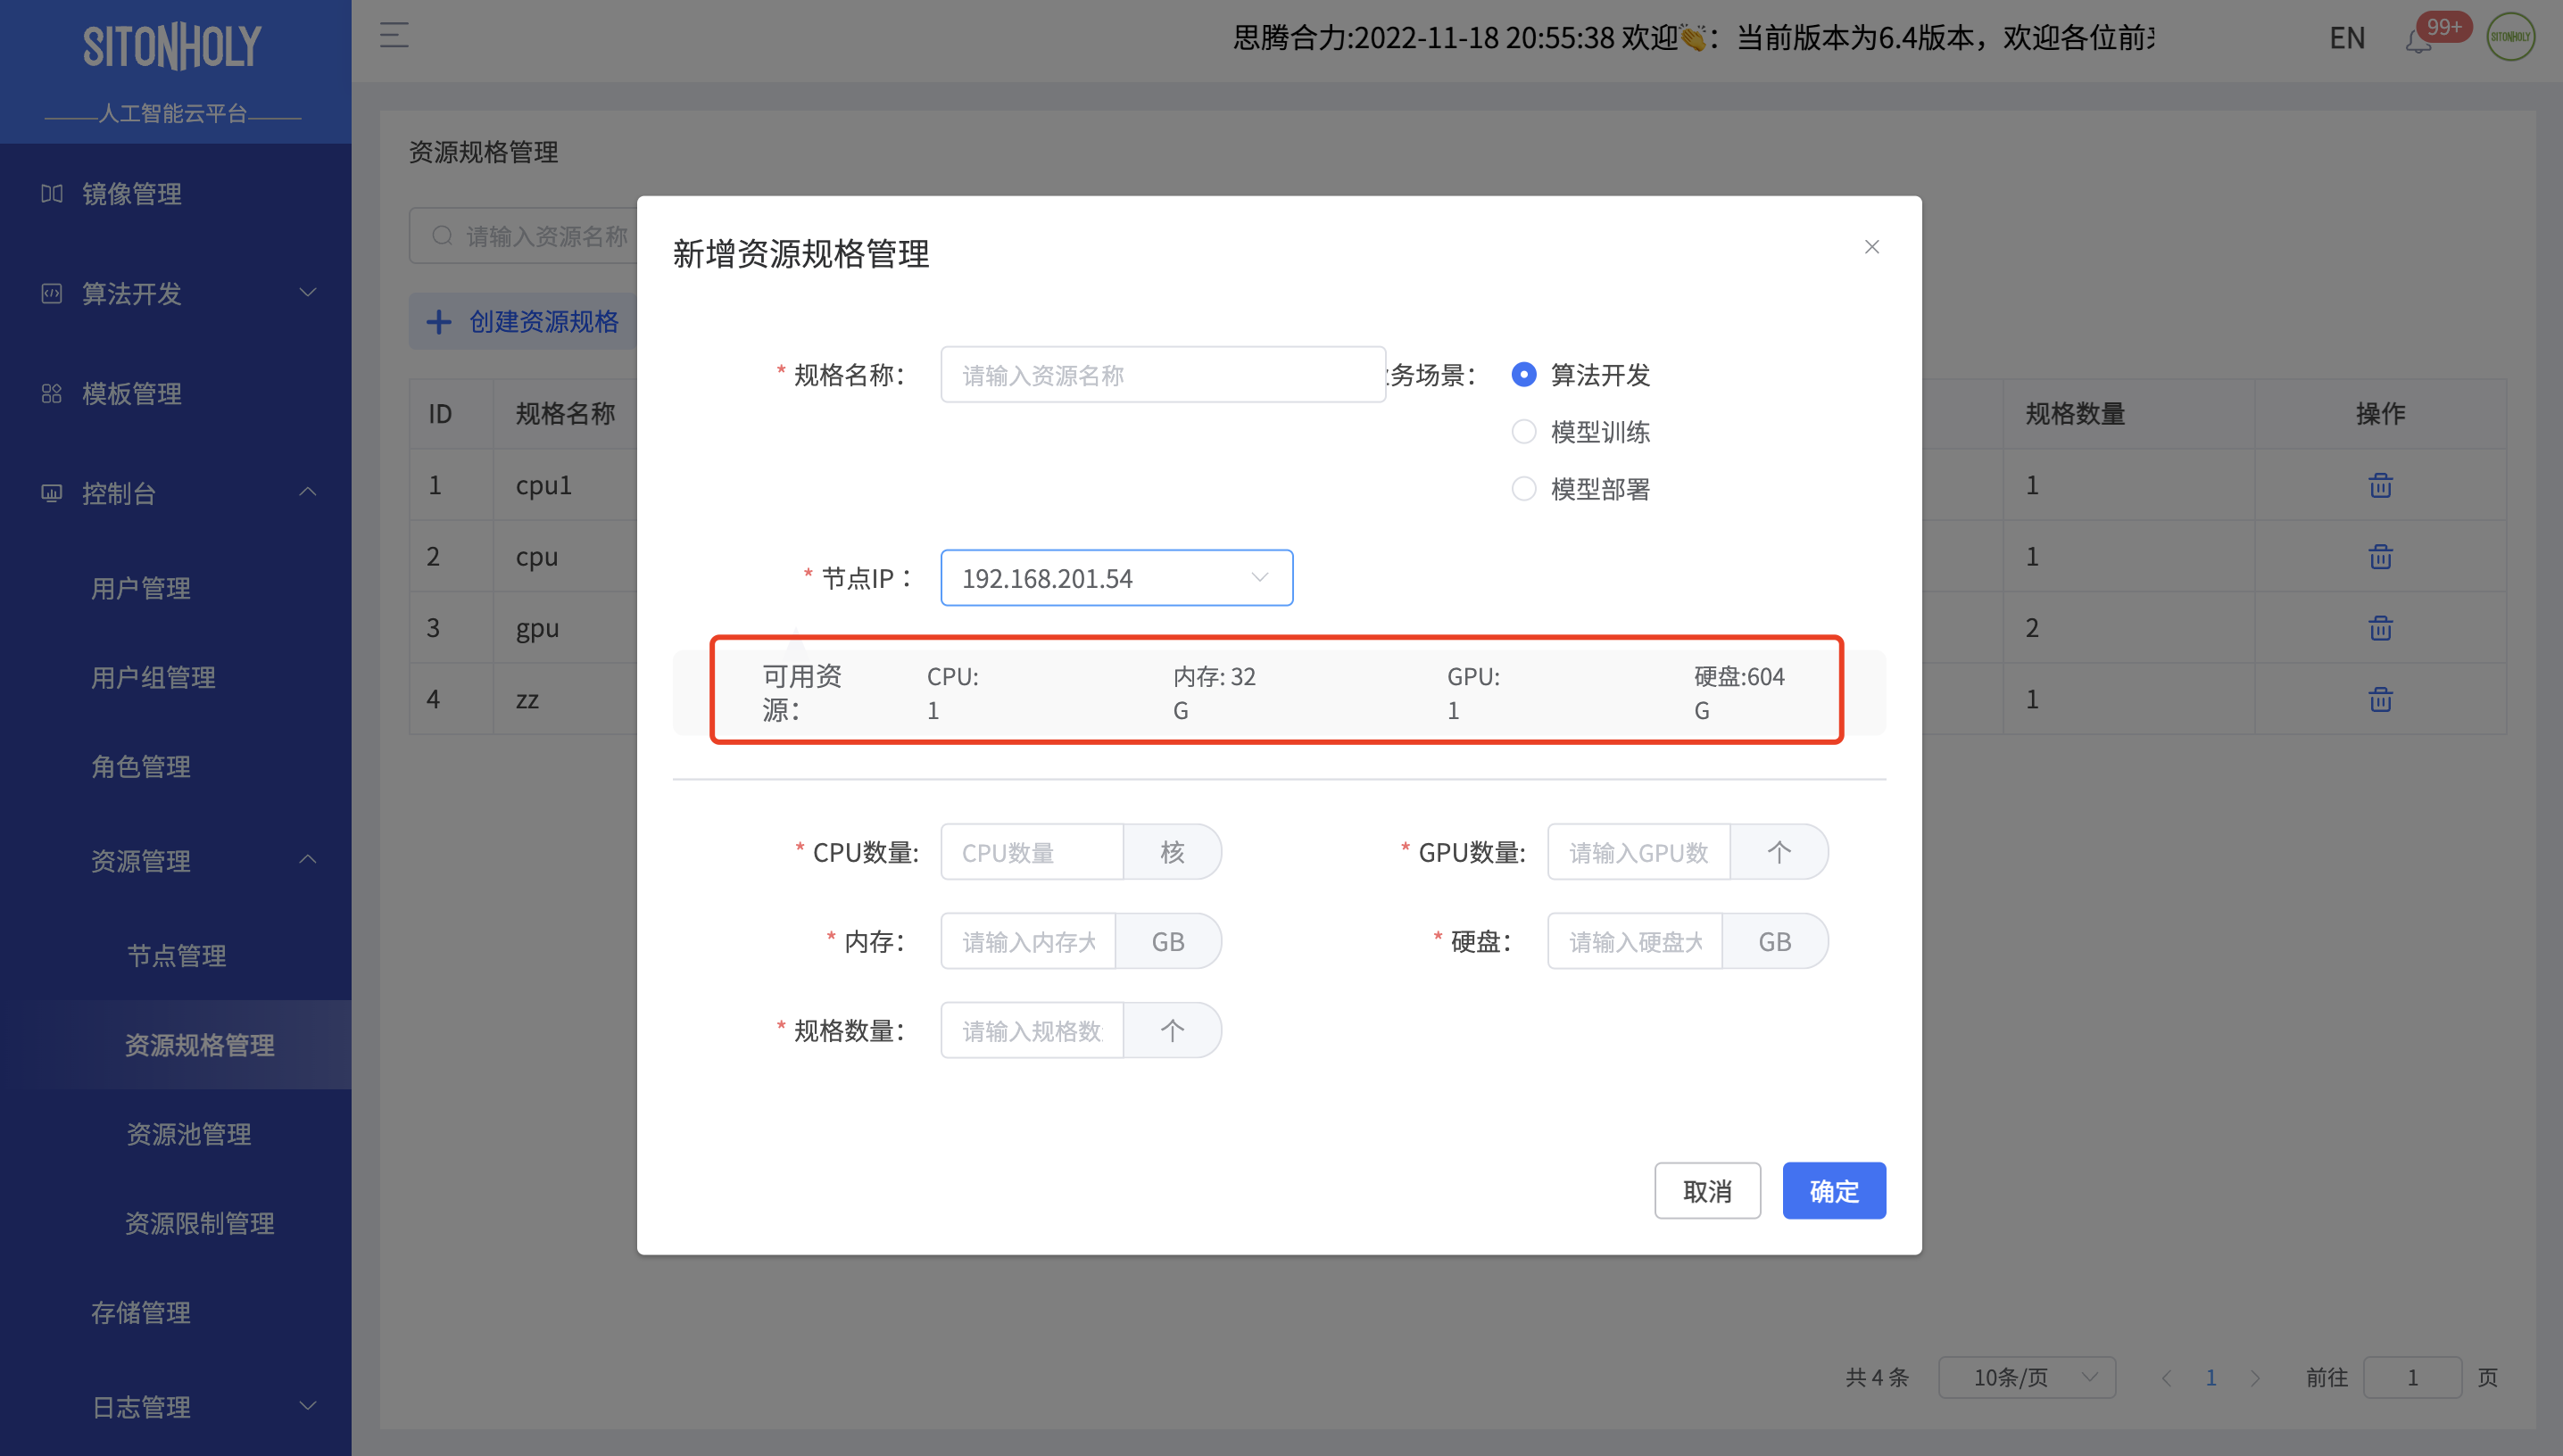This screenshot has height=1456, width=2563.
Task: Focus the CPU数量 input field
Action: click(1032, 852)
